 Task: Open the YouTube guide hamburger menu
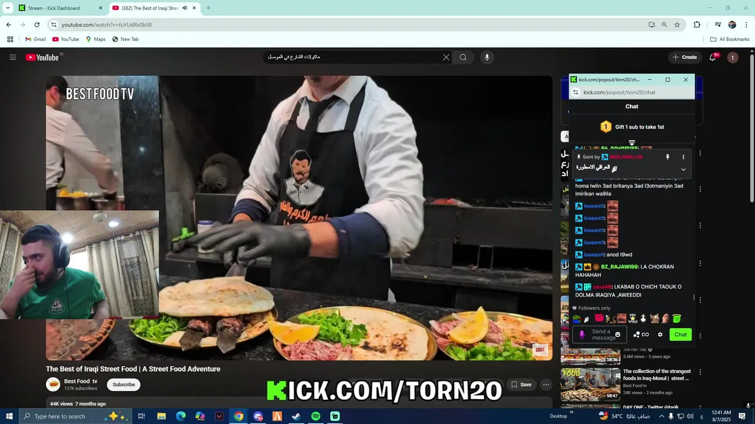tap(12, 57)
